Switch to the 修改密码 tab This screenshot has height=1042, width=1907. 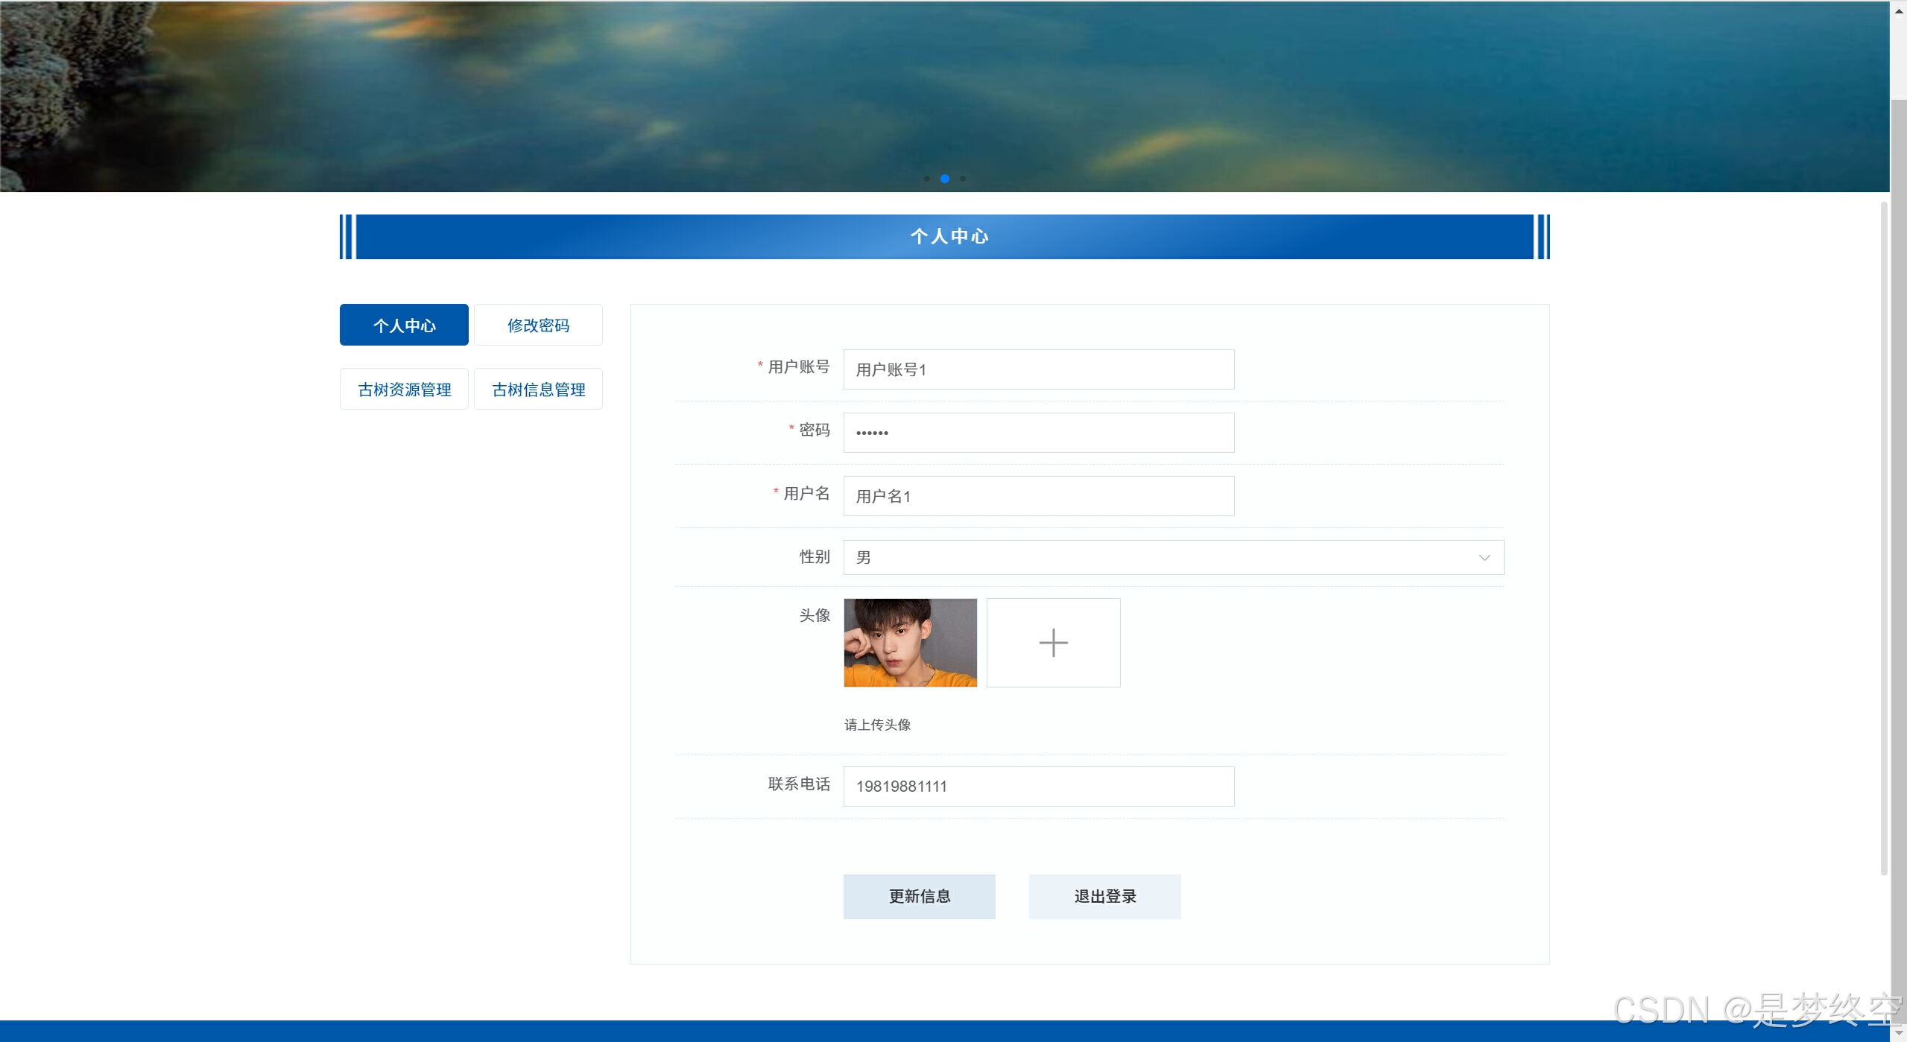point(538,325)
